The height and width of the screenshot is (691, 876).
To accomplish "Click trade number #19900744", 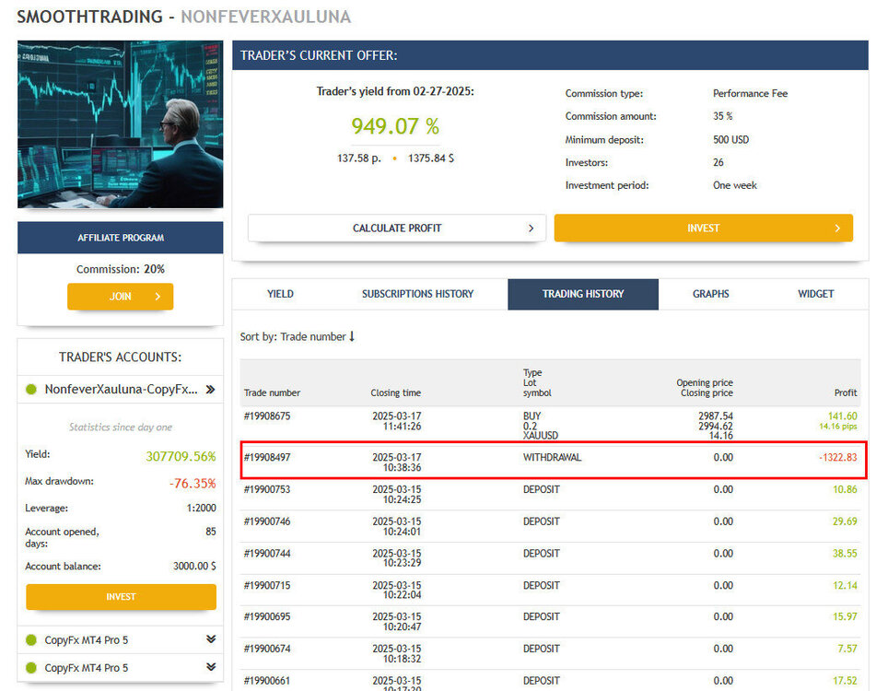I will (267, 553).
